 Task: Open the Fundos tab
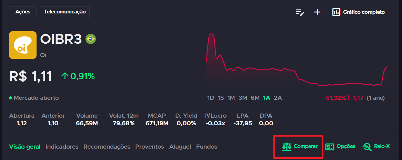coord(207,147)
